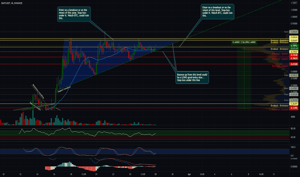Viewport: 300px width, 177px height.
Task: Click the '28' date label on the time axis
Action: pyautogui.click(x=155, y=174)
